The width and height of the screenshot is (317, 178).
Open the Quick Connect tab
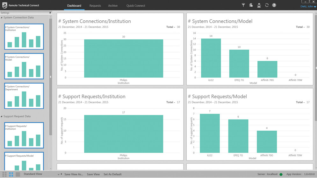[136, 6]
